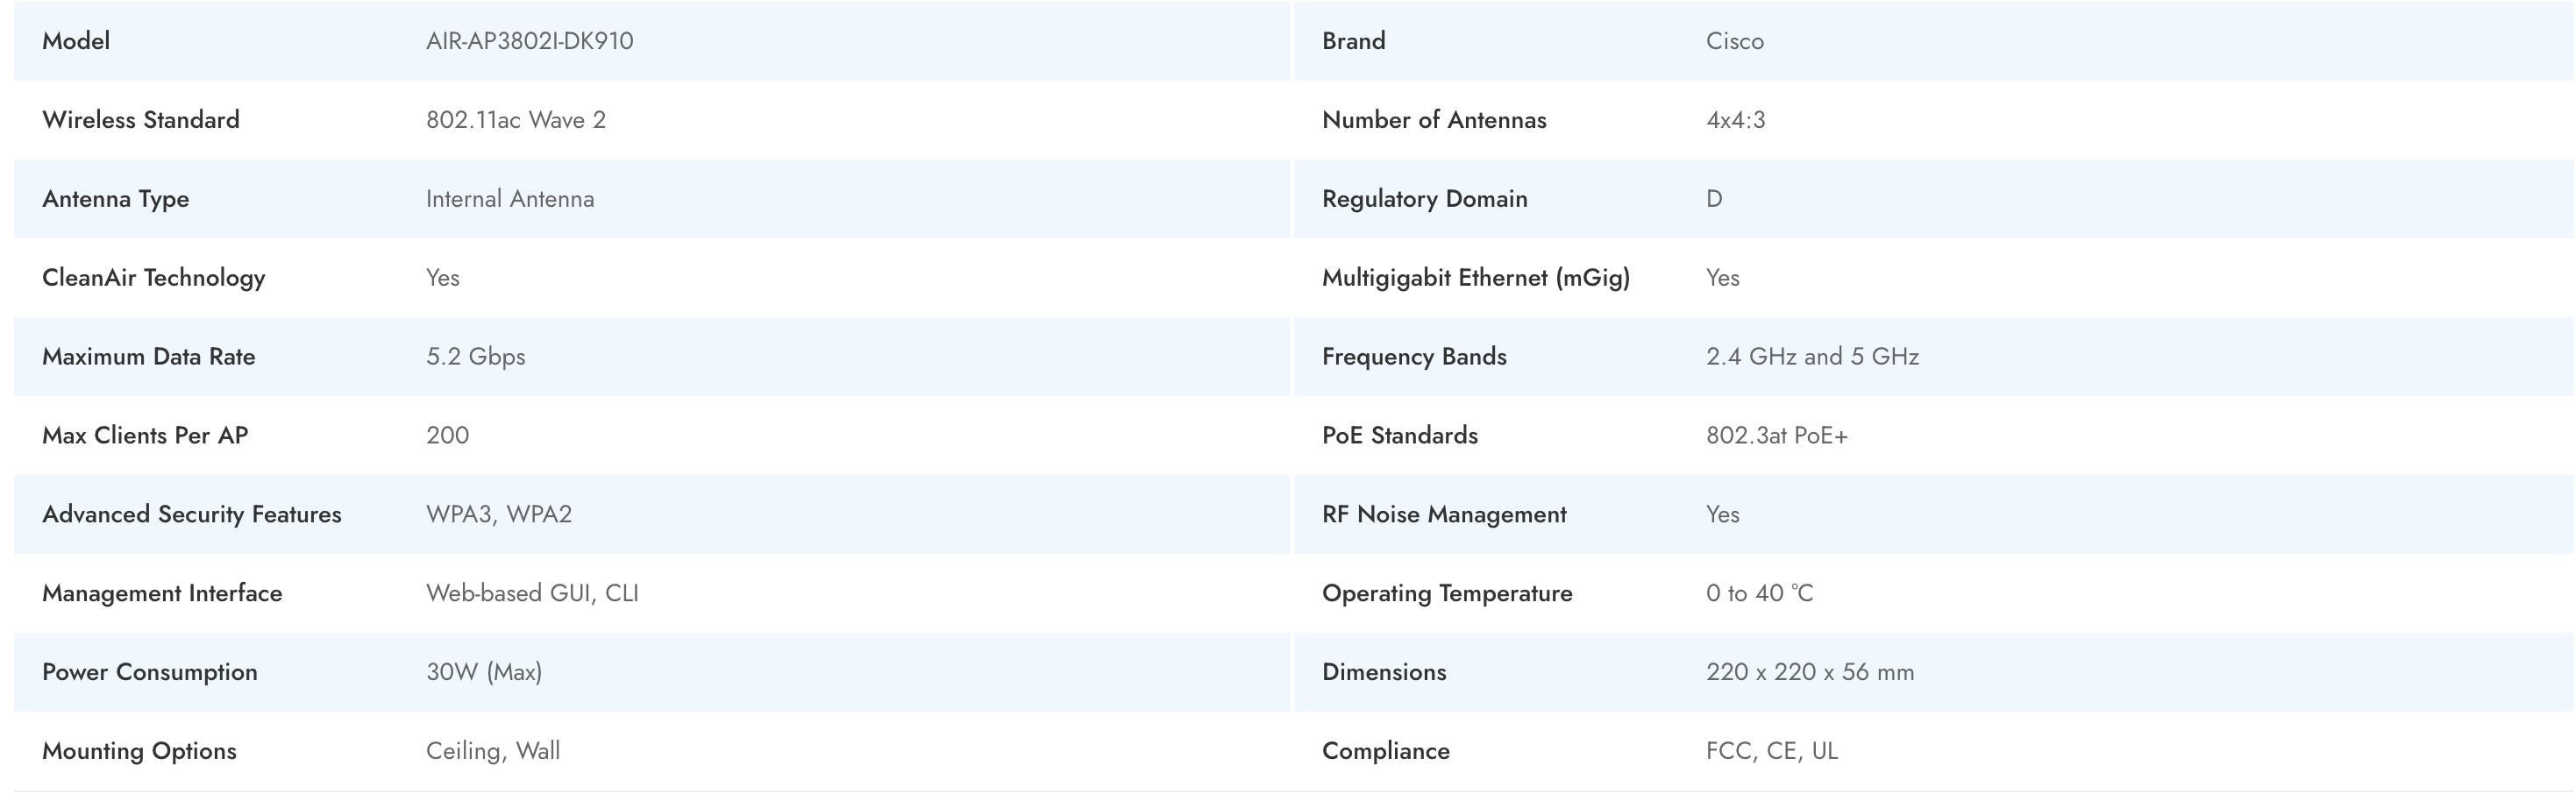The image size is (2576, 794).
Task: Click the model number AIR-AP3802I-DK910
Action: coord(529,41)
